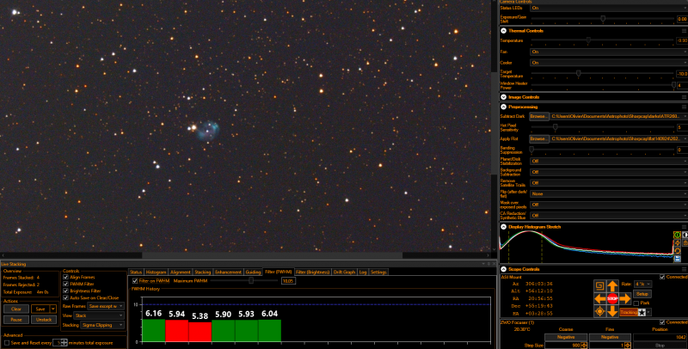Click the star icon beside Tracking
The image size is (688, 349).
click(642, 312)
